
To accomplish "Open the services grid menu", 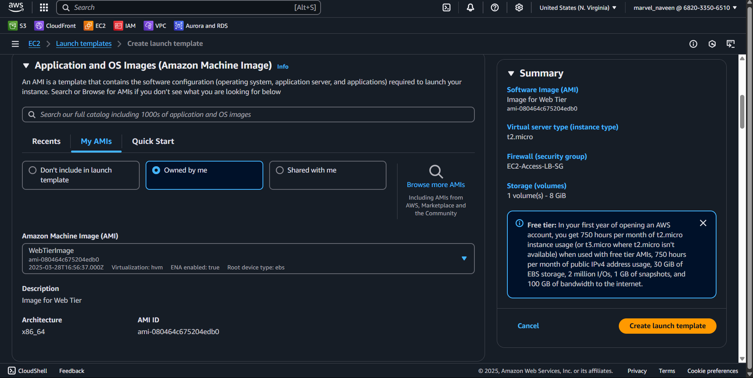I will coord(44,7).
